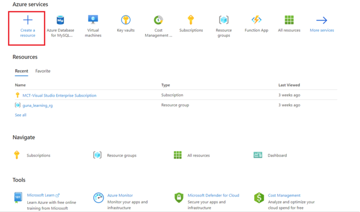Click the More services text link
The width and height of the screenshot is (360, 212).
(322, 30)
